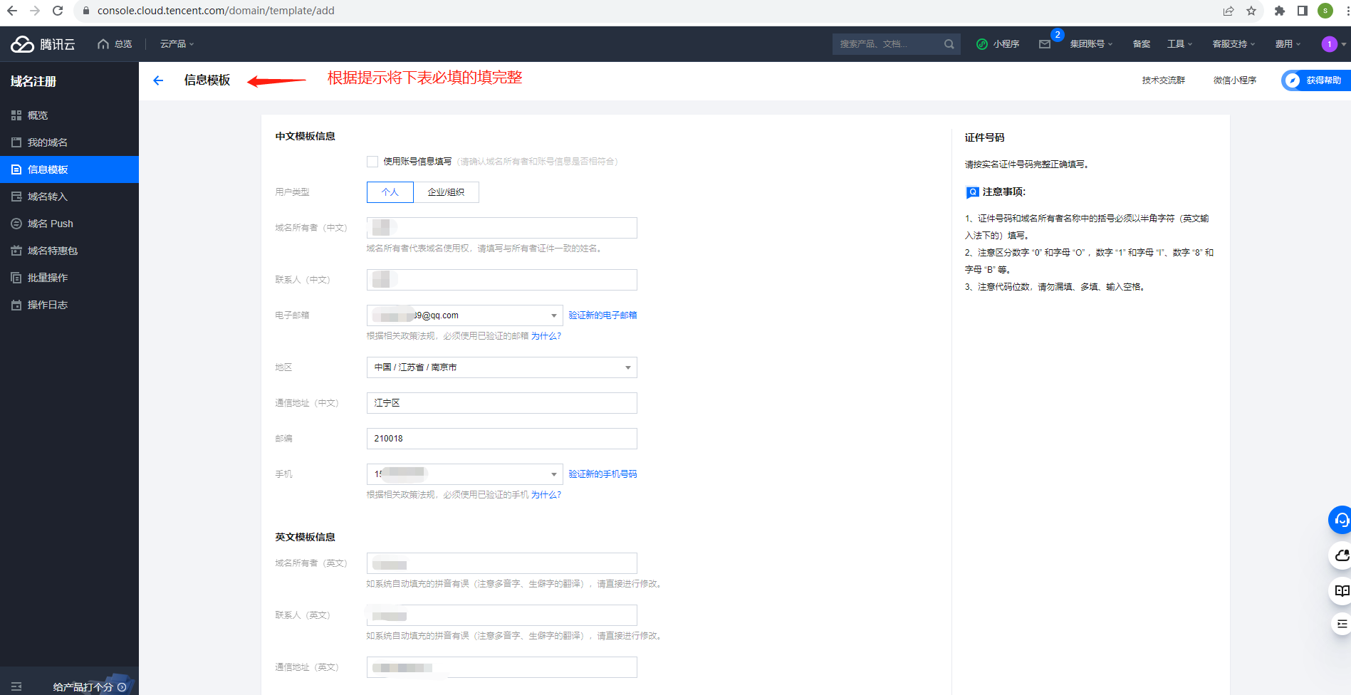Click the 域名转入 sidebar icon
1351x695 pixels.
(x=16, y=197)
